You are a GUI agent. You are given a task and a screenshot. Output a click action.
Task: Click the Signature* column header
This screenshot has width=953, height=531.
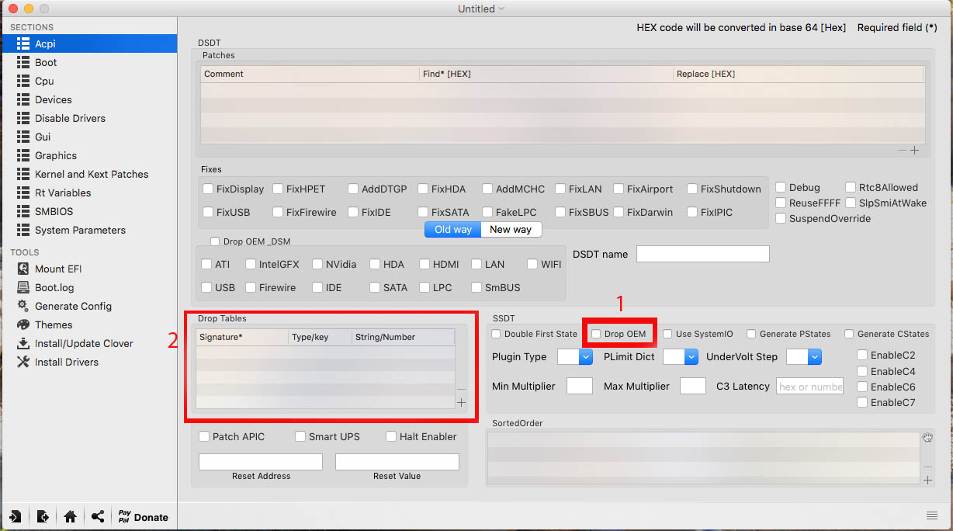tap(242, 337)
